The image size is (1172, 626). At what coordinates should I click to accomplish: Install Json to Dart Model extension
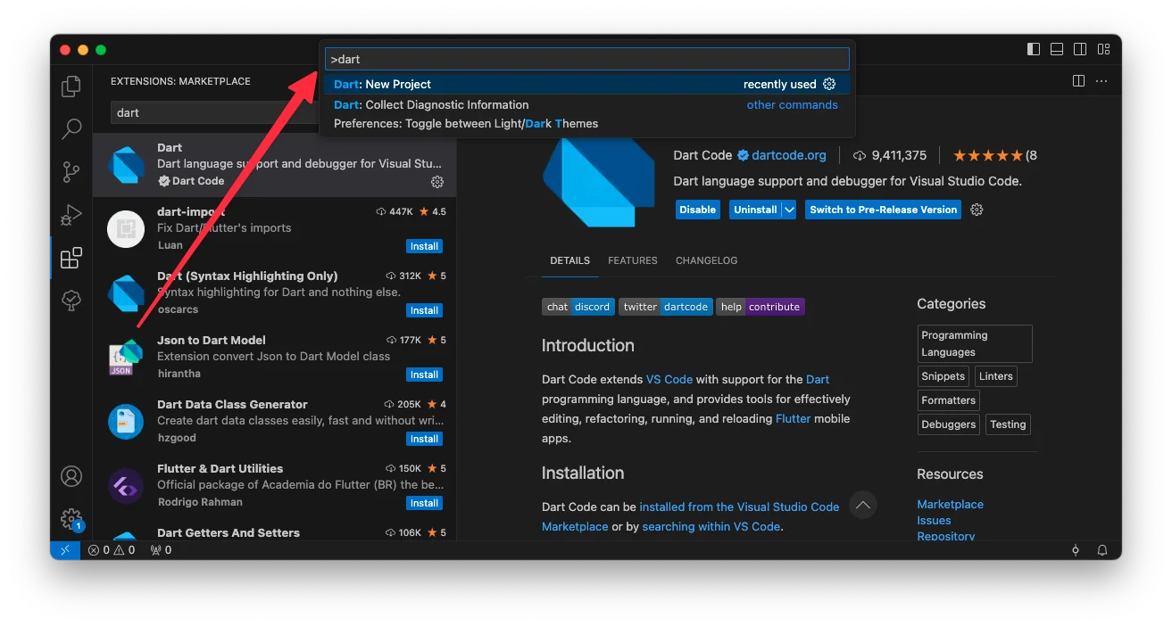point(424,375)
